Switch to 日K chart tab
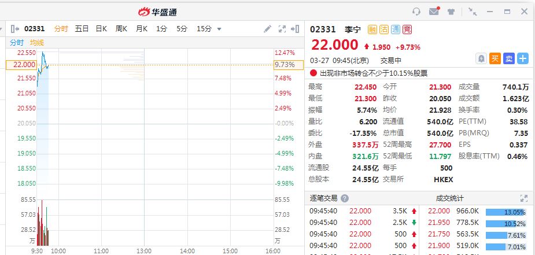Image resolution: width=535 pixels, height=255 pixels. pos(101,29)
